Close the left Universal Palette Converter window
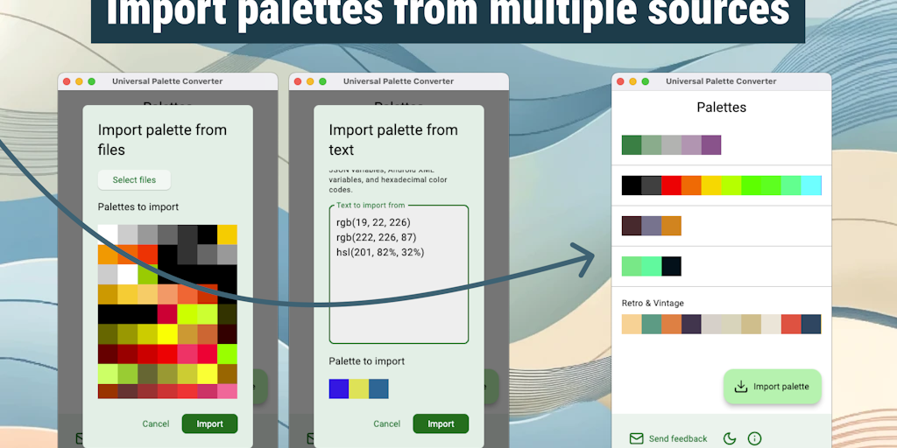The image size is (897, 448). pos(67,81)
